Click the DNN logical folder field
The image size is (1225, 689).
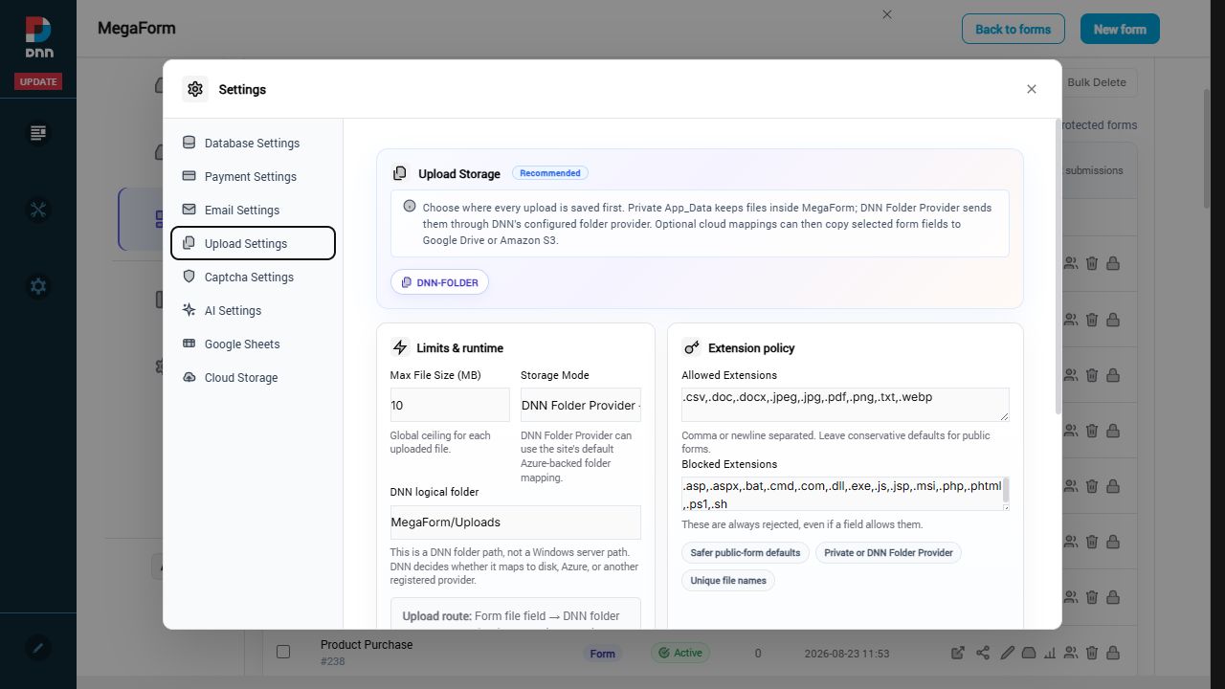point(515,522)
